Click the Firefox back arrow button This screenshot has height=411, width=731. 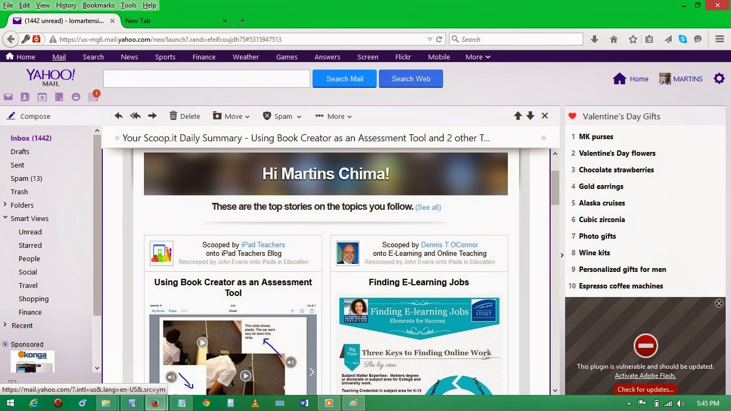pos(10,39)
